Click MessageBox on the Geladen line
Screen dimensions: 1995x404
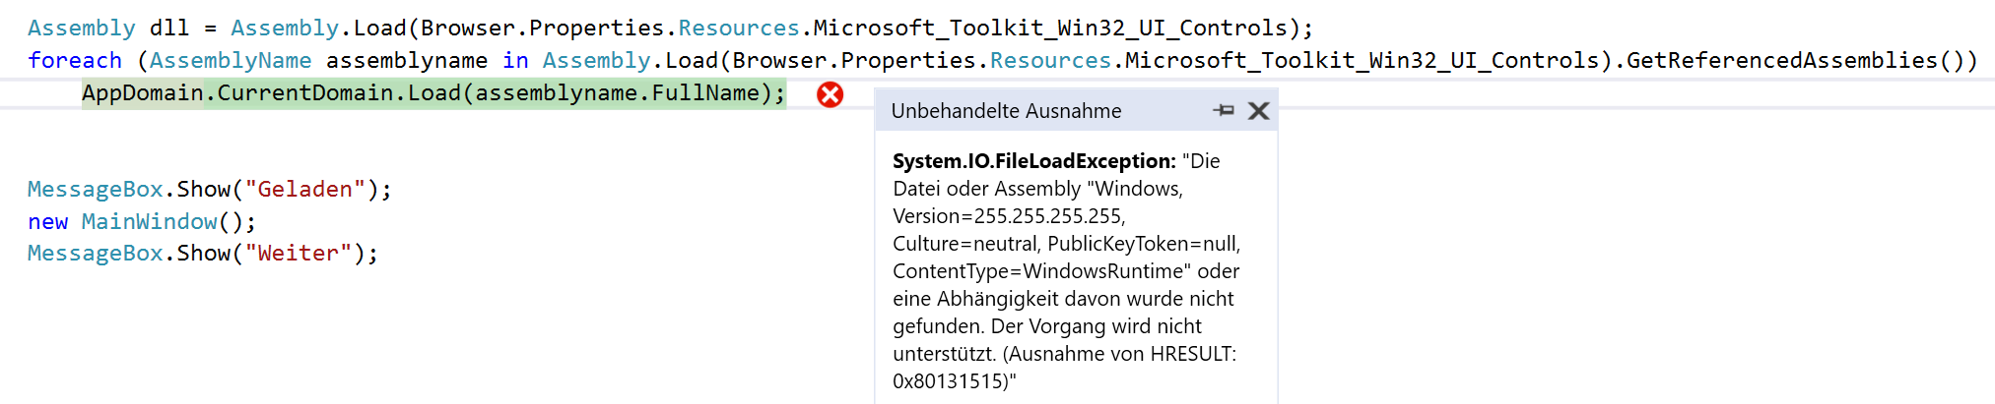(x=95, y=190)
